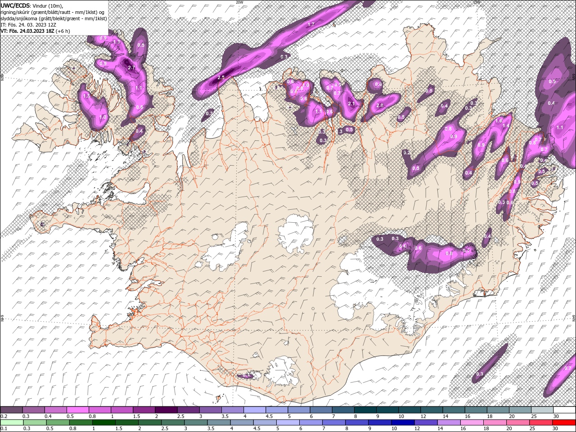Pick the snow legend swatch between 14 and 16
Viewport: 576px width, 432px height.
pos(453,410)
